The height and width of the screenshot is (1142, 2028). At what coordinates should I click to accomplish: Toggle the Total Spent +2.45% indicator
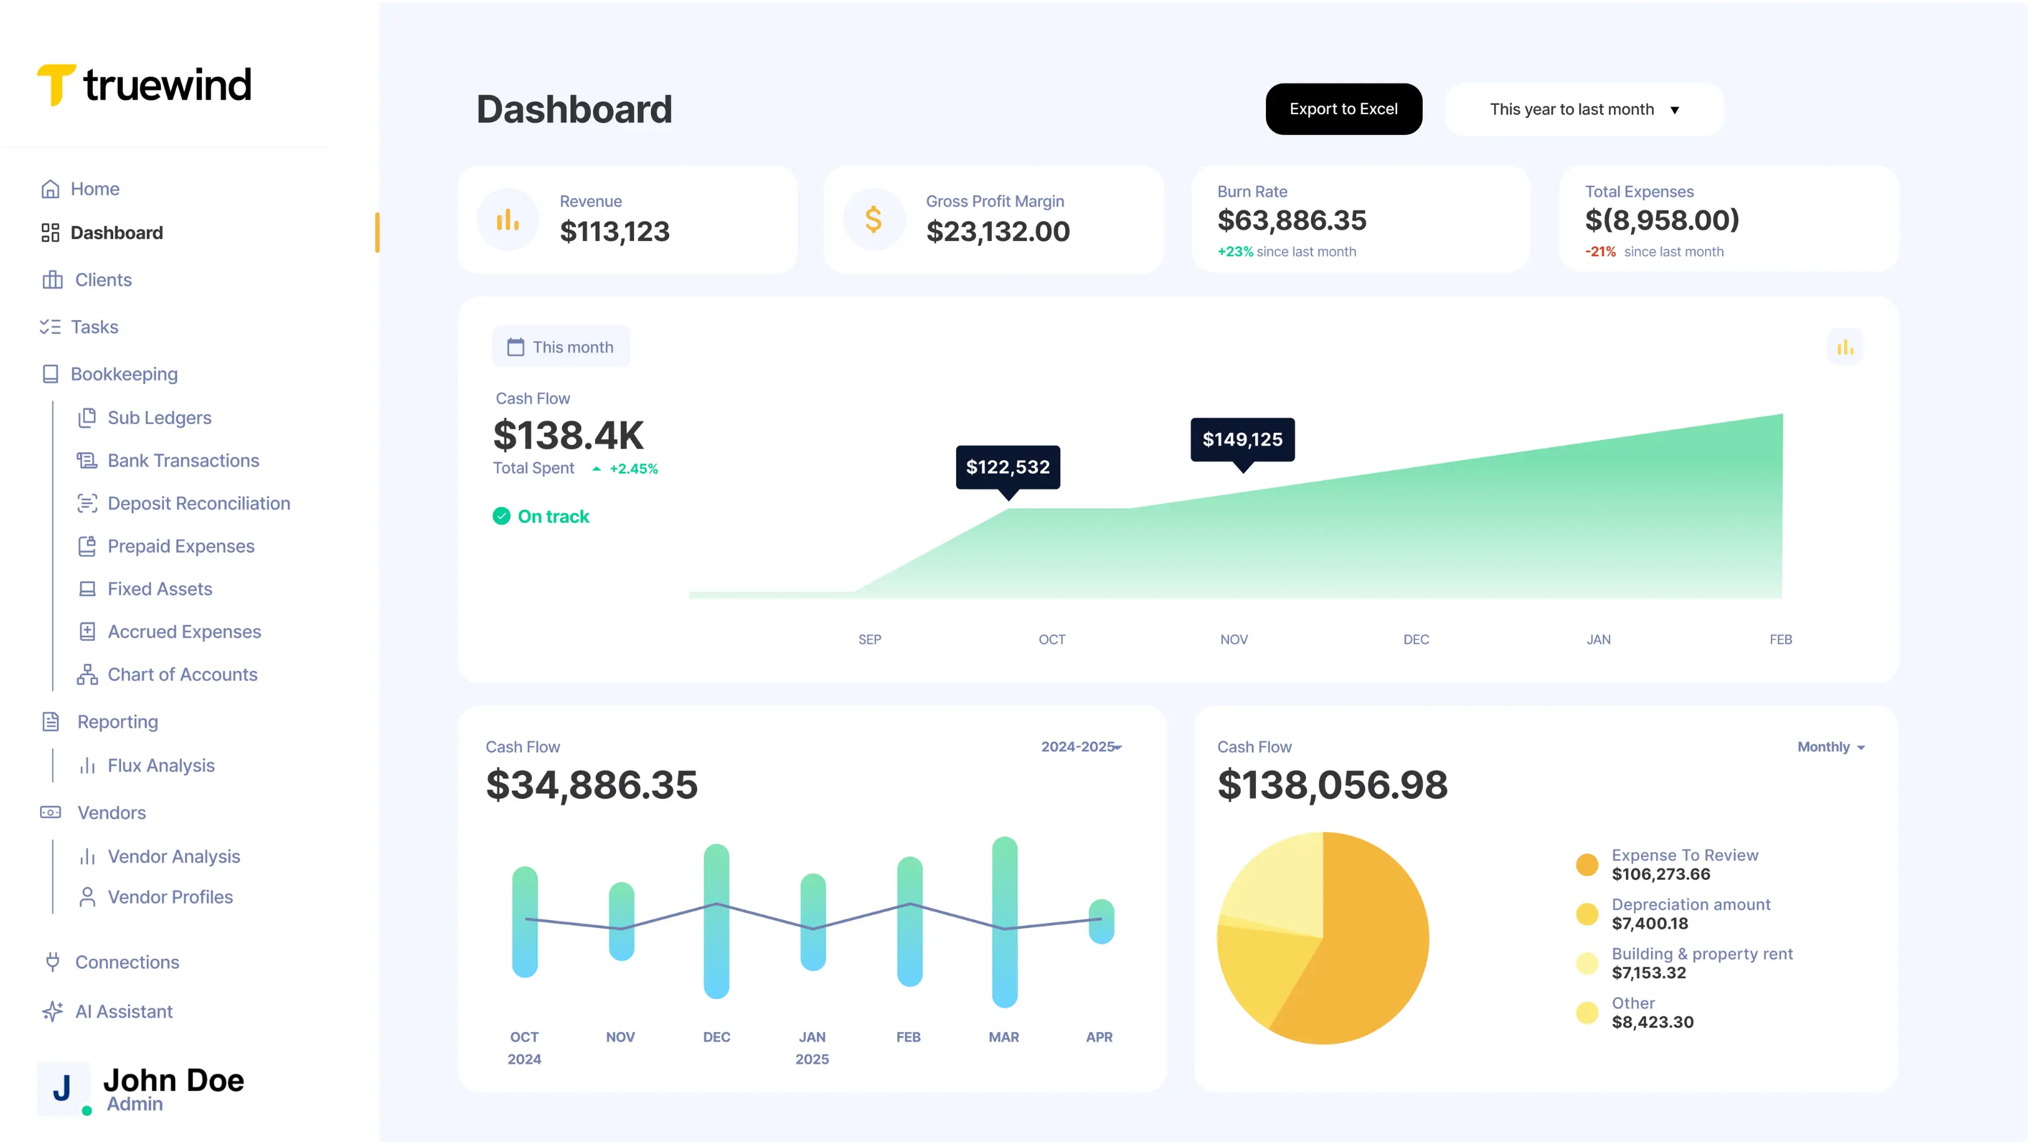[x=624, y=468]
